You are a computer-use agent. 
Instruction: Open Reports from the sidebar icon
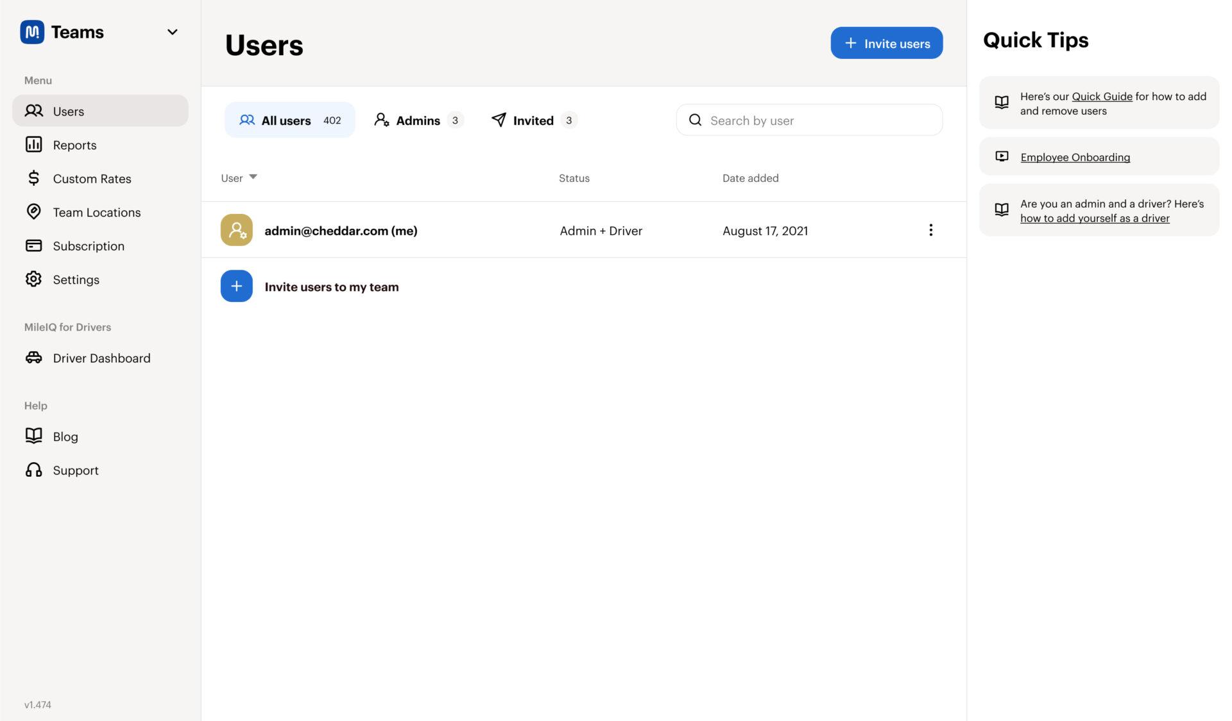coord(33,145)
